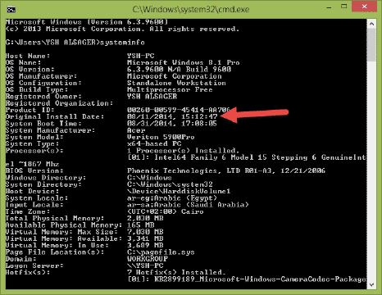Click the label System Boot Time:
The height and width of the screenshot is (295, 382).
point(43,124)
